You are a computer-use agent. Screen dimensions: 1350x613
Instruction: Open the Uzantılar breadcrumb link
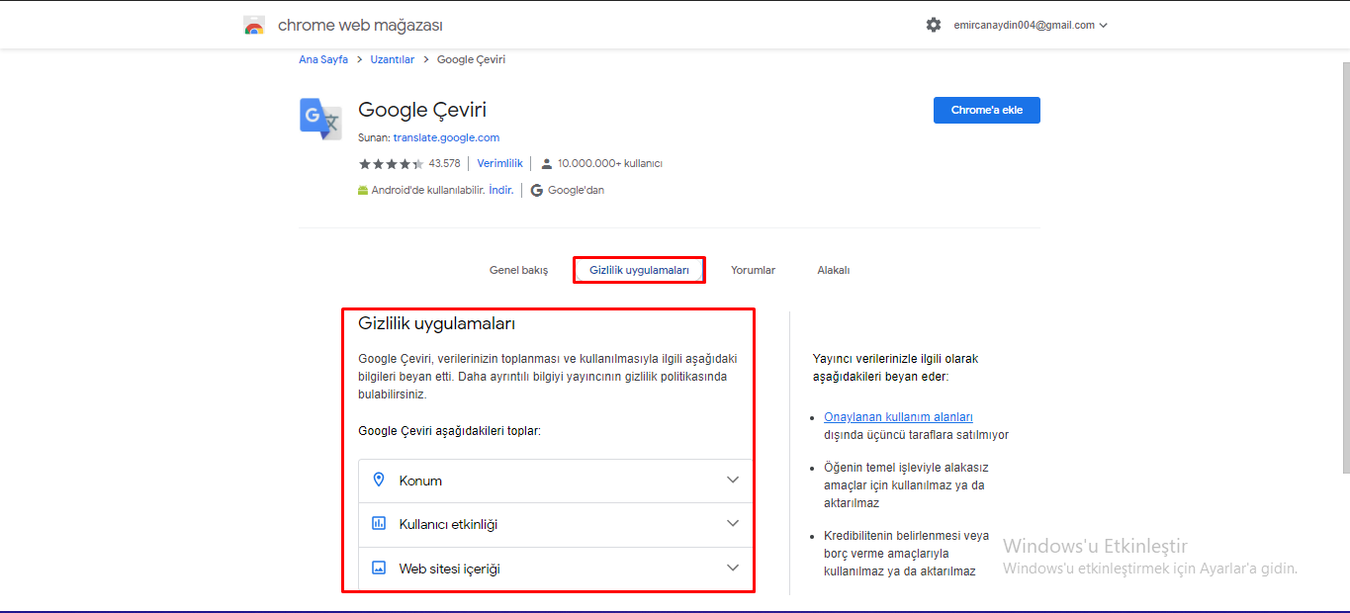[x=393, y=59]
